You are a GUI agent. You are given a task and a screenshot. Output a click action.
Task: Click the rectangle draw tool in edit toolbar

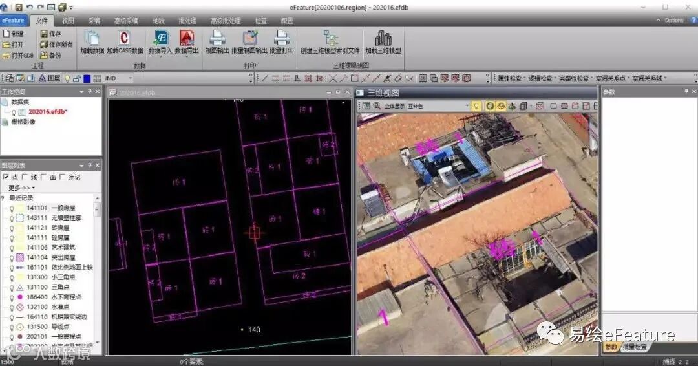tap(355, 78)
